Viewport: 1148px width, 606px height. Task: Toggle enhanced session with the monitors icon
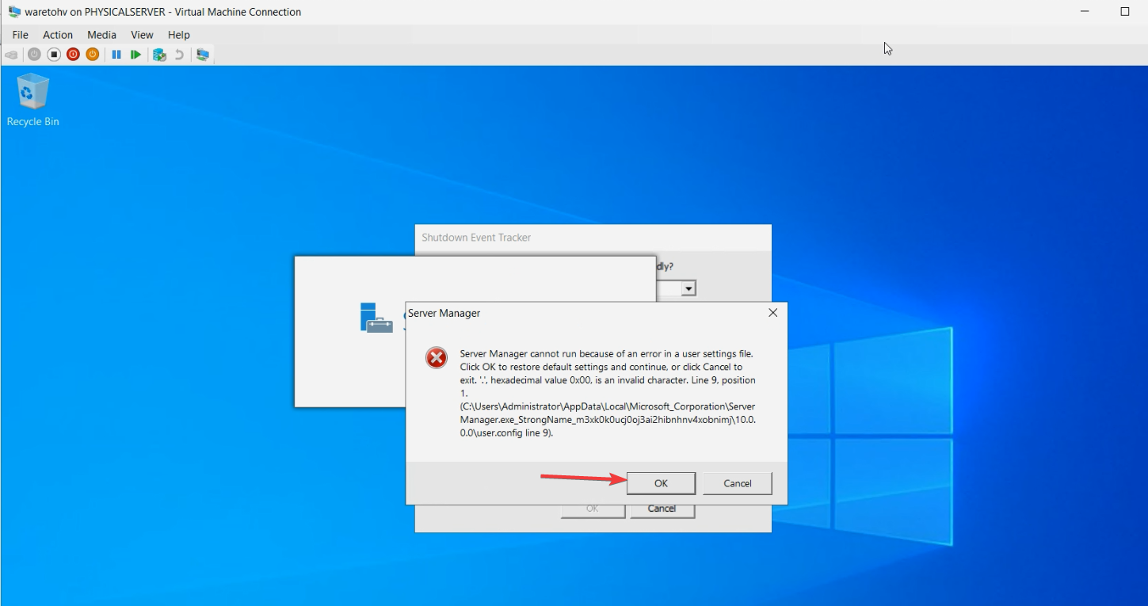[x=204, y=55]
